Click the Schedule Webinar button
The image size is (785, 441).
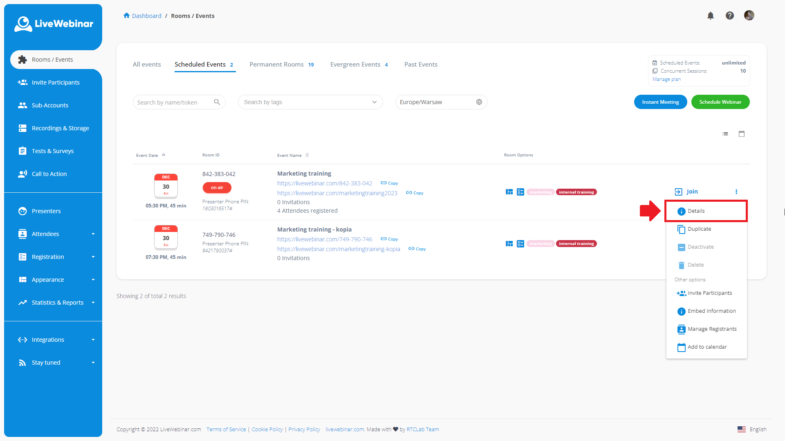[720, 102]
